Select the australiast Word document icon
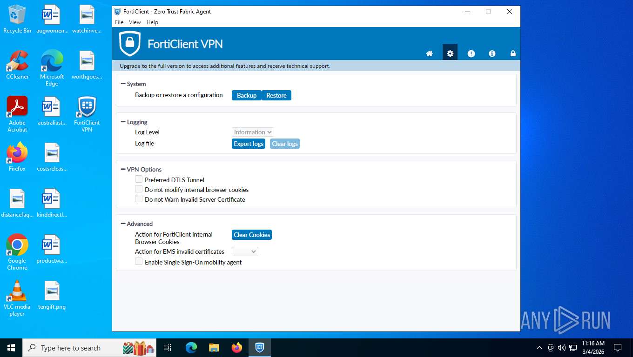The height and width of the screenshot is (357, 633). pos(52,111)
